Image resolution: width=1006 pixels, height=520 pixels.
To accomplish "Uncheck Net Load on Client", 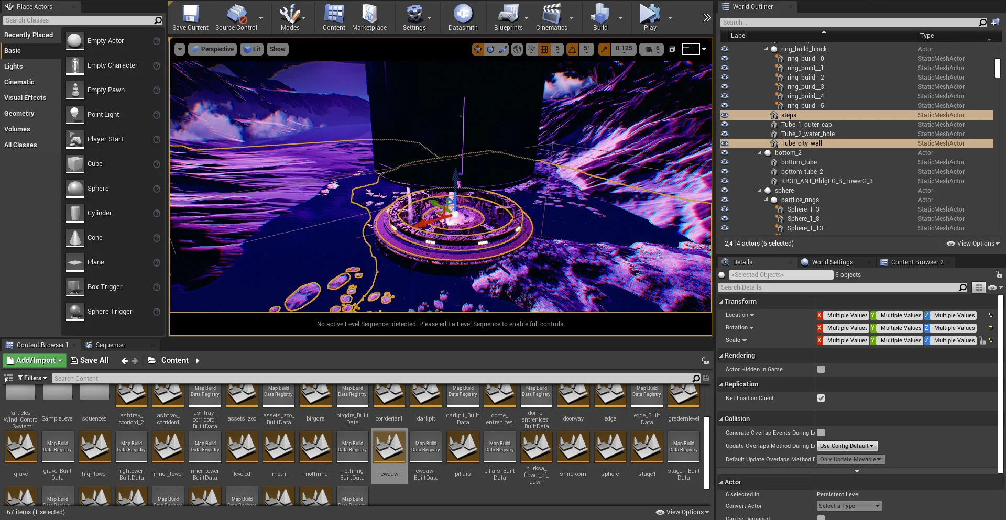I will pyautogui.click(x=821, y=398).
